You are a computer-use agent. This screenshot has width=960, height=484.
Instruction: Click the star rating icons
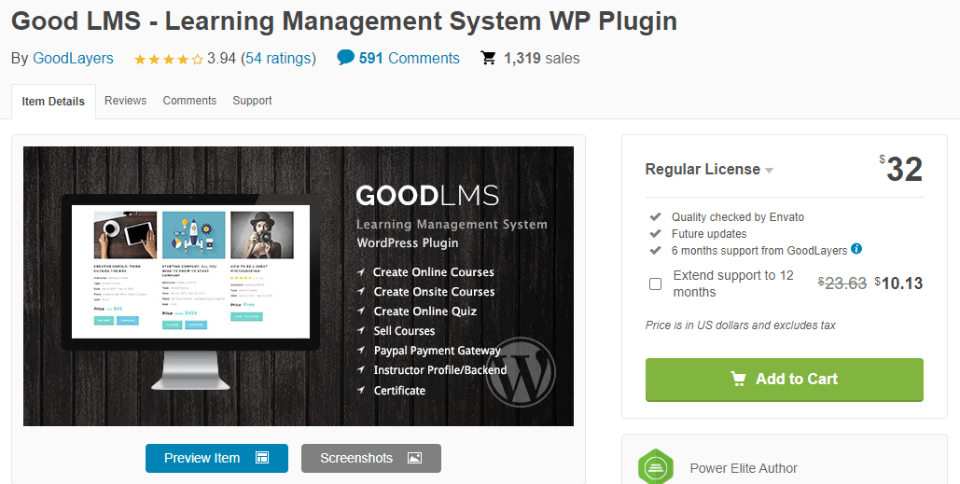168,60
